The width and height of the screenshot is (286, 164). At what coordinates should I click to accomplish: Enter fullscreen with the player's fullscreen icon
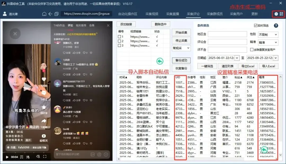(45, 157)
